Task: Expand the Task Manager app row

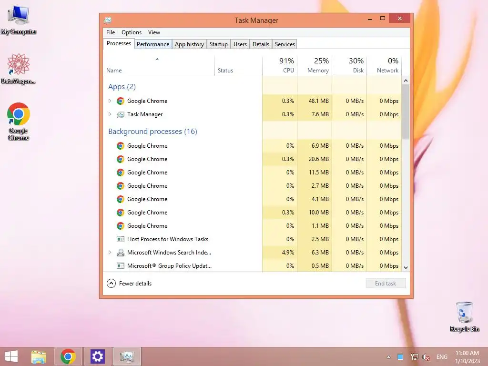Action: pyautogui.click(x=110, y=114)
